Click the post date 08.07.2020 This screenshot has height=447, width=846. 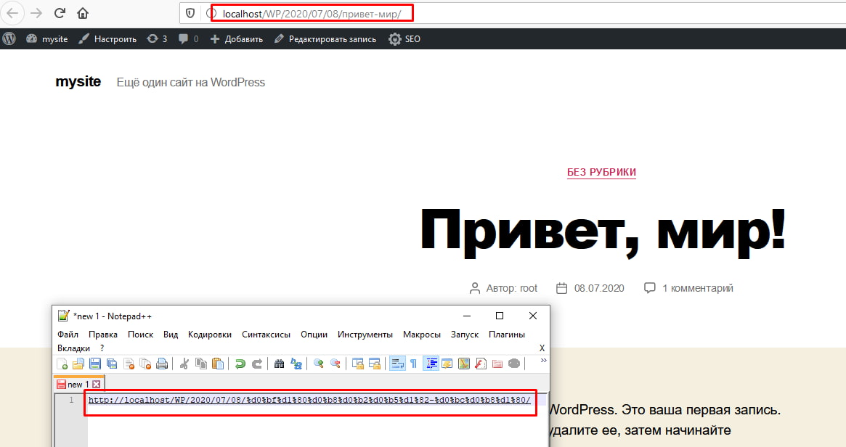coord(599,289)
